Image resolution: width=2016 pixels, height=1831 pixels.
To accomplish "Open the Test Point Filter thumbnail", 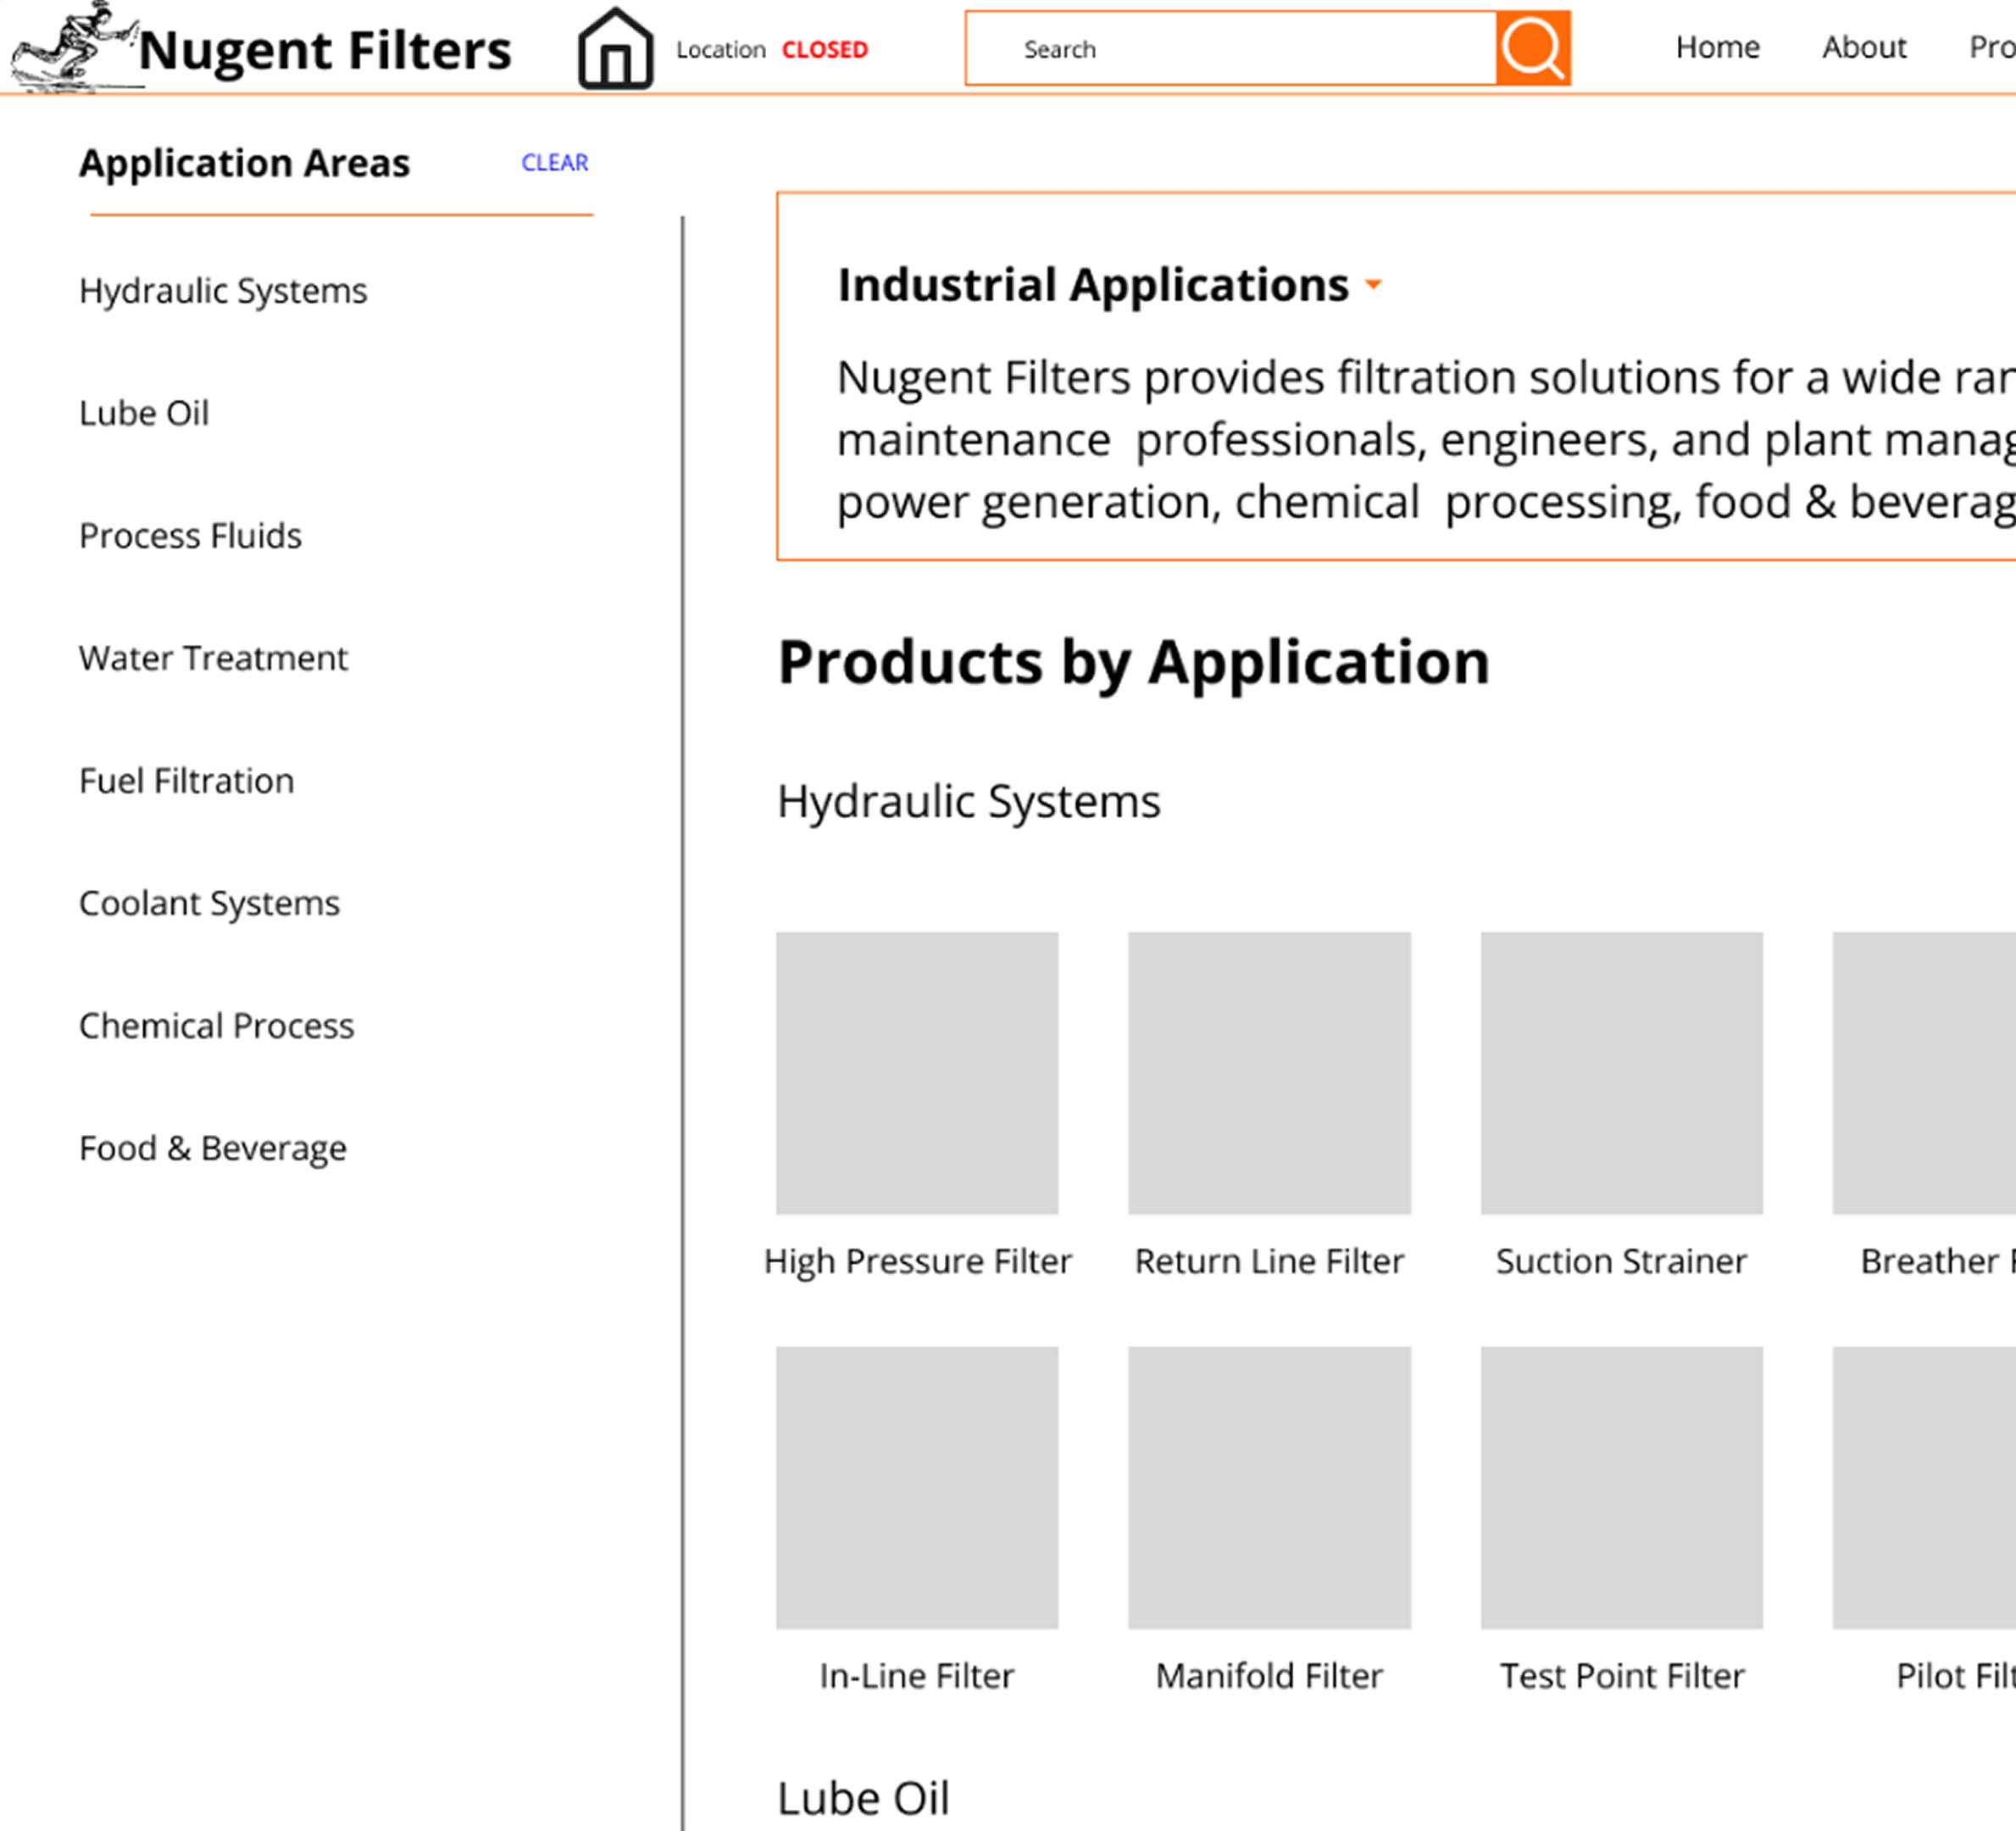I will (1621, 1488).
